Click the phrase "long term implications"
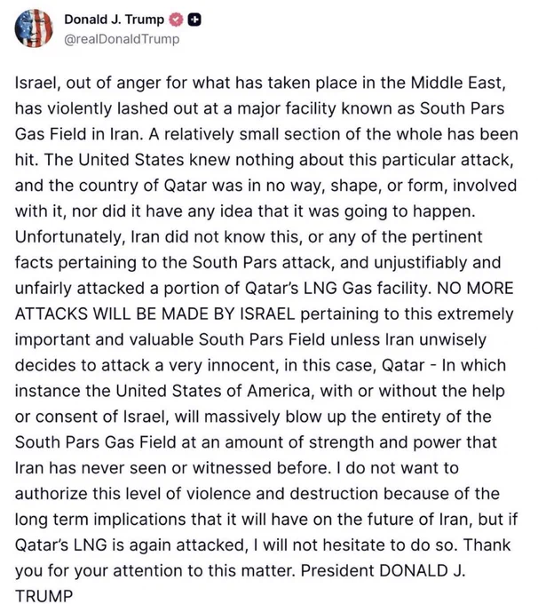The width and height of the screenshot is (538, 604). 100,520
